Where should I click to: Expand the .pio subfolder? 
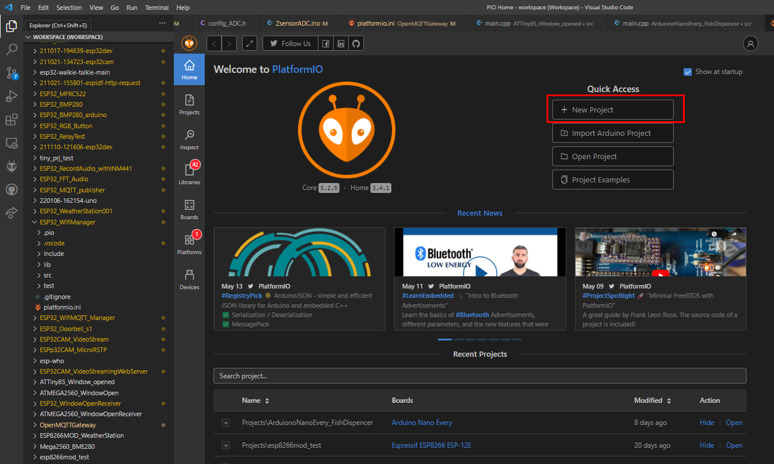pos(38,233)
